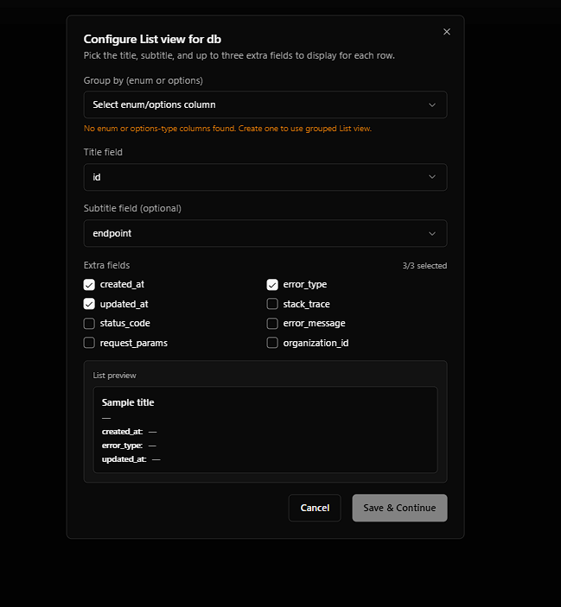Click Save & Continue button
The image size is (561, 607).
[399, 508]
